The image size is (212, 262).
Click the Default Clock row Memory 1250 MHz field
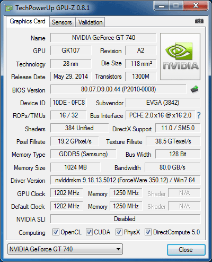click(x=126, y=206)
